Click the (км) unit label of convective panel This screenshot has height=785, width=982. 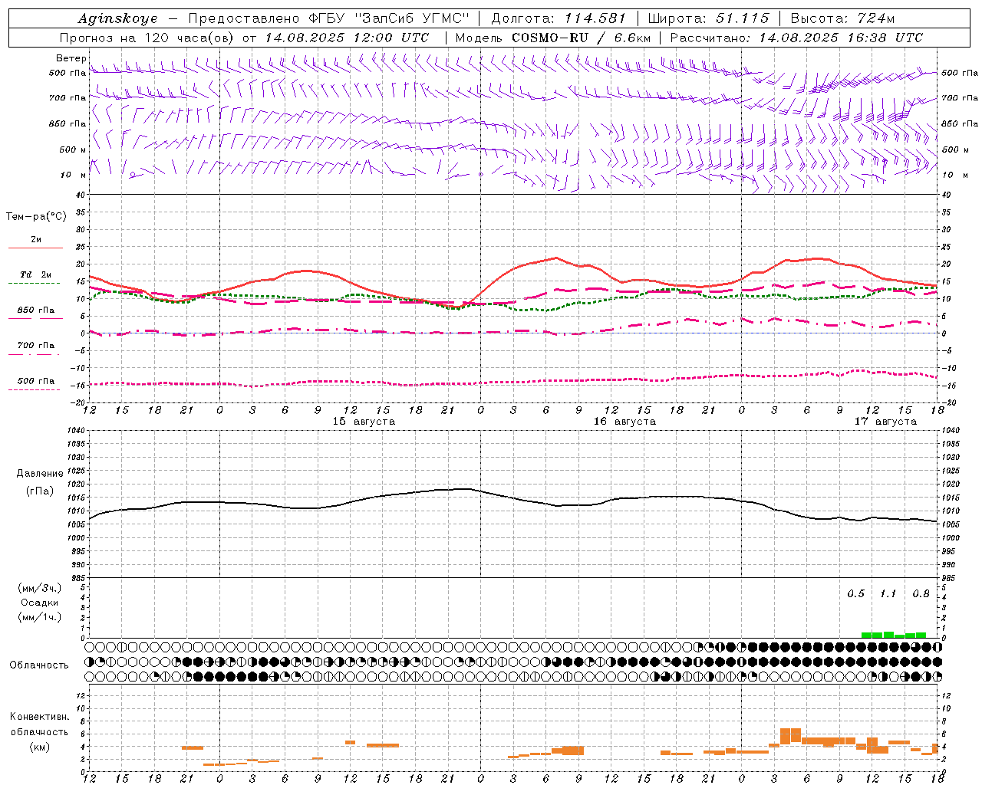39,747
